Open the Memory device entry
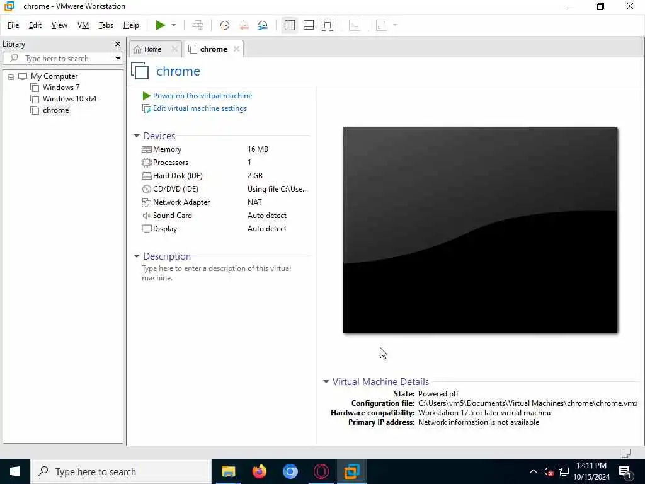This screenshot has height=484, width=645. click(x=167, y=149)
